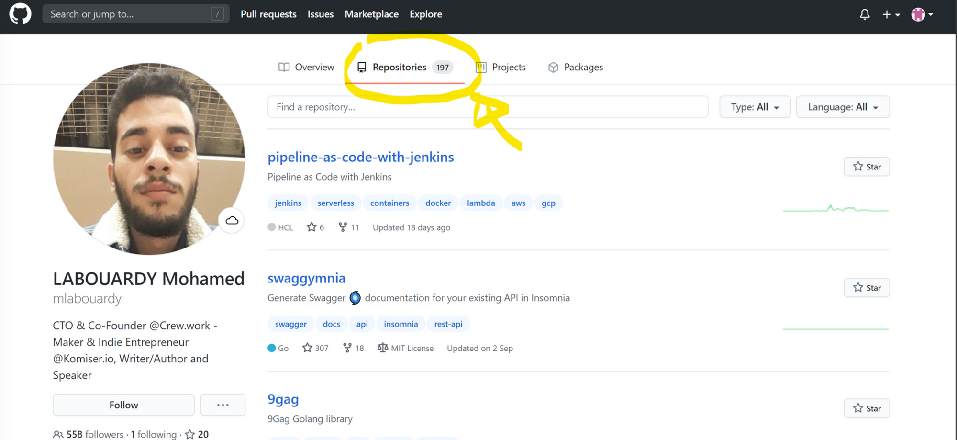Open the Type: All dropdown
The width and height of the screenshot is (957, 440).
coord(755,107)
